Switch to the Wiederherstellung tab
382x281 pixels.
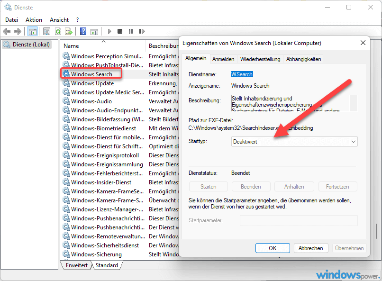tap(260, 59)
